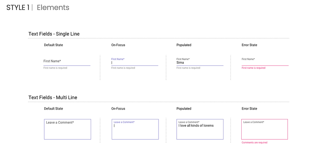
Task: Click the 'Text Fields - Multi Line' heading
Action: click(53, 97)
